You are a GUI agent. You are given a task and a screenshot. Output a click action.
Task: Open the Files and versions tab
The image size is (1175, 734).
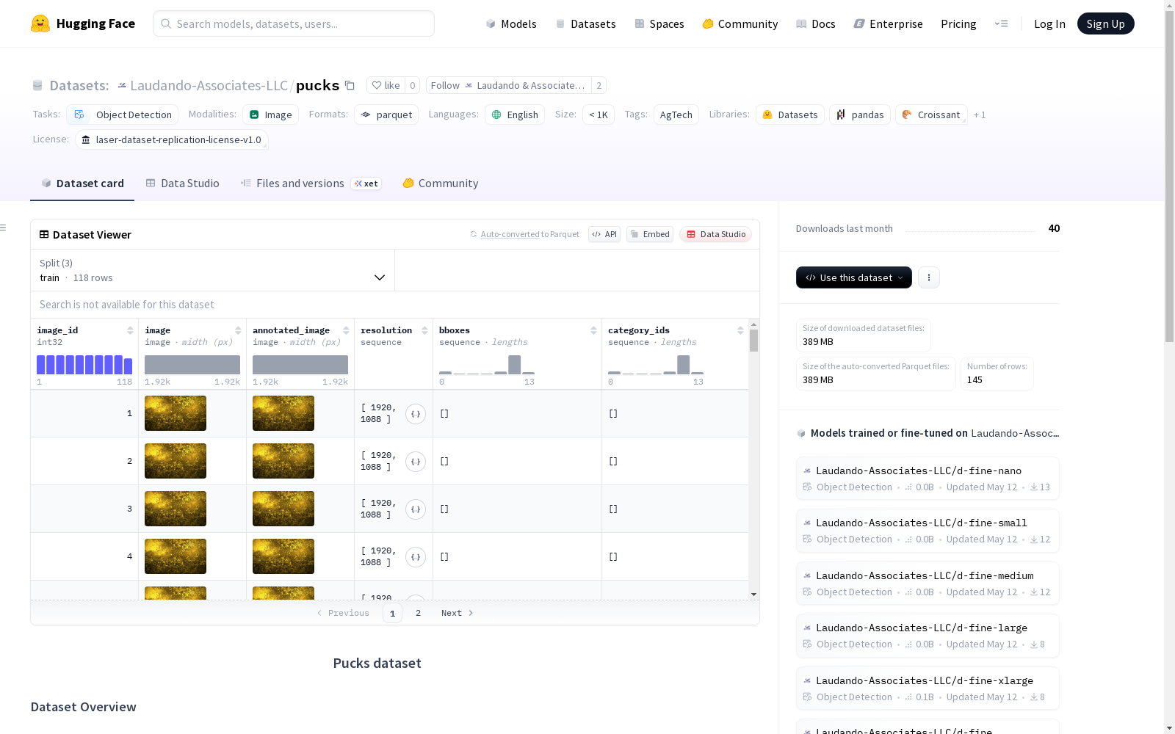click(x=311, y=183)
